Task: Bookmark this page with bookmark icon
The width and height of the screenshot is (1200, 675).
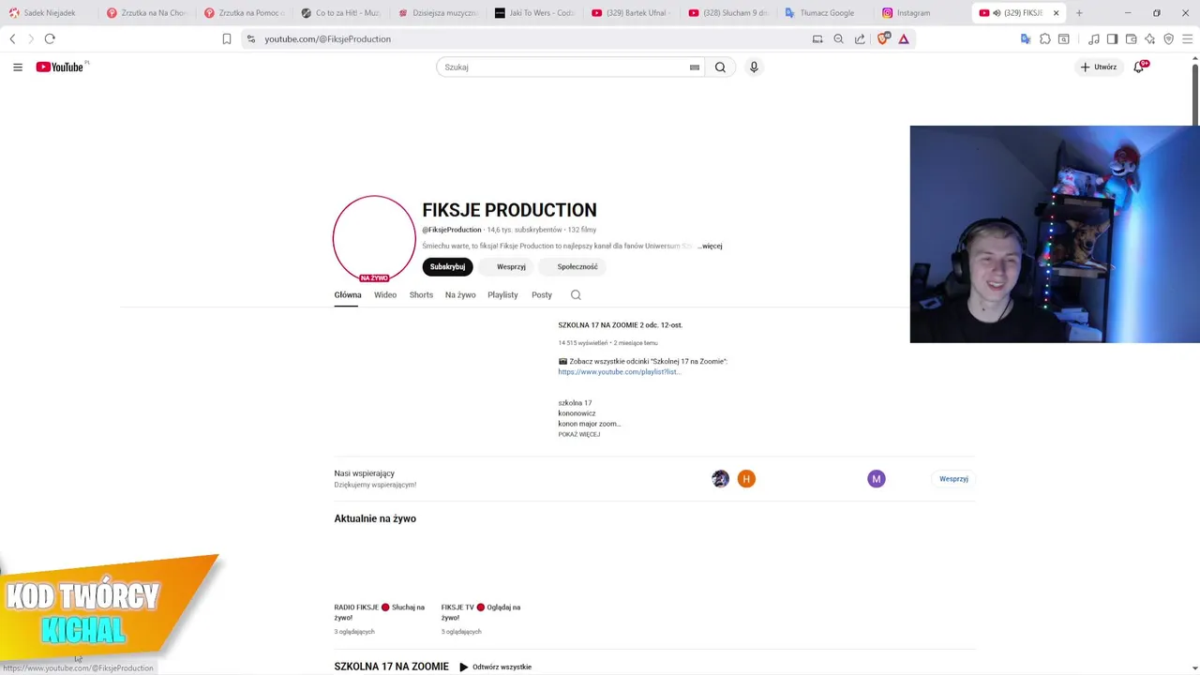Action: (226, 38)
